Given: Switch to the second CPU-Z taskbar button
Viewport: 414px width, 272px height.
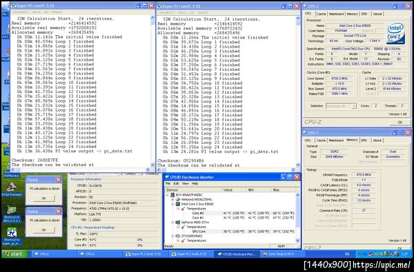Looking at the screenshot, I should [x=99, y=254].
